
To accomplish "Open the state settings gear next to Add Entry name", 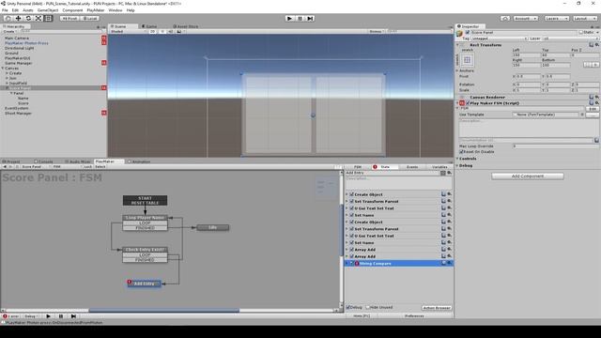I will (450, 173).
